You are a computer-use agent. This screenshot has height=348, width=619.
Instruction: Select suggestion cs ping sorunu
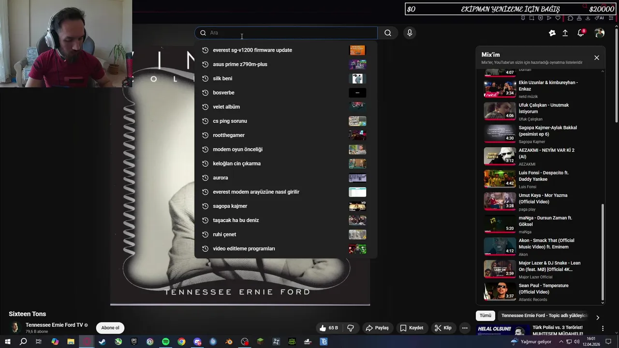(285, 121)
